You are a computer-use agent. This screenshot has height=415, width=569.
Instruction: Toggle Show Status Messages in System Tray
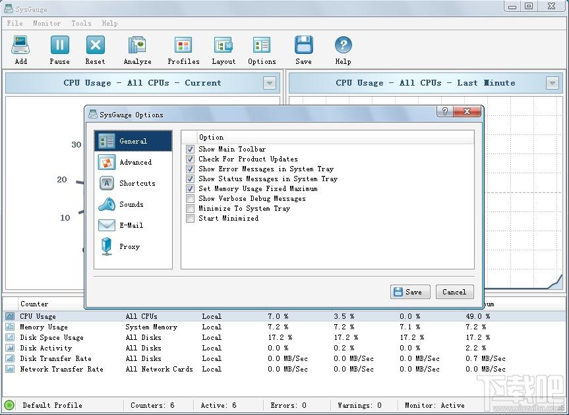pos(190,179)
